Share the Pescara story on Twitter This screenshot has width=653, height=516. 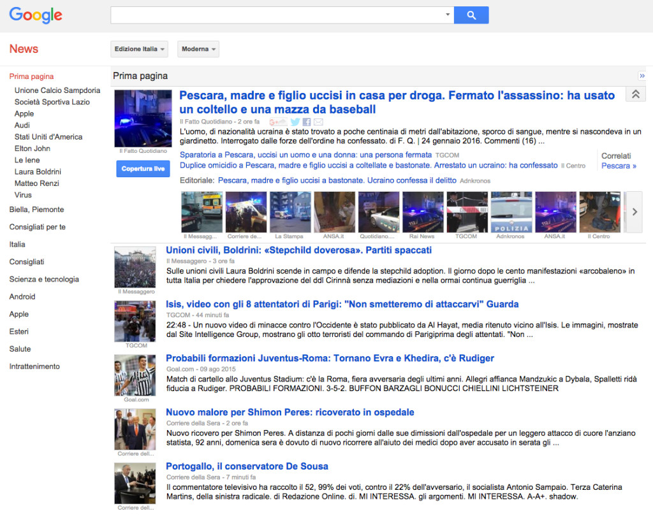(x=295, y=122)
